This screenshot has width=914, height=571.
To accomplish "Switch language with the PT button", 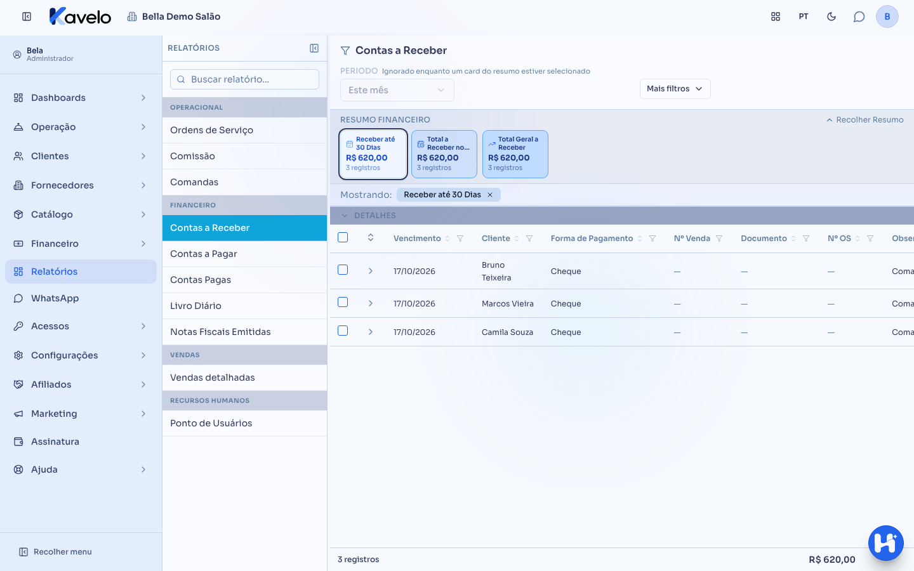I will [x=804, y=16].
